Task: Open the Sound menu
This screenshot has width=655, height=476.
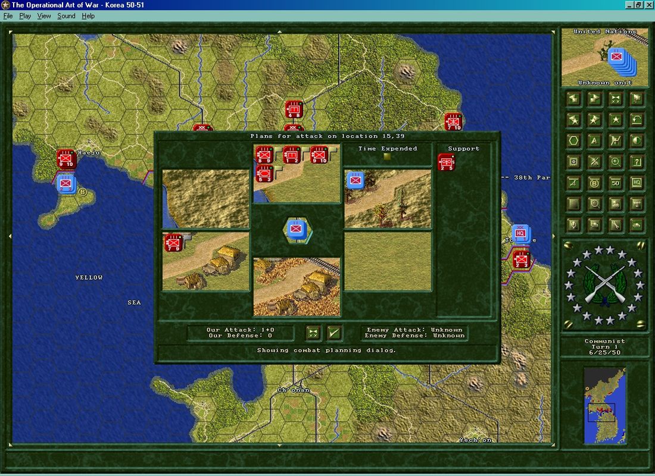Action: 65,16
